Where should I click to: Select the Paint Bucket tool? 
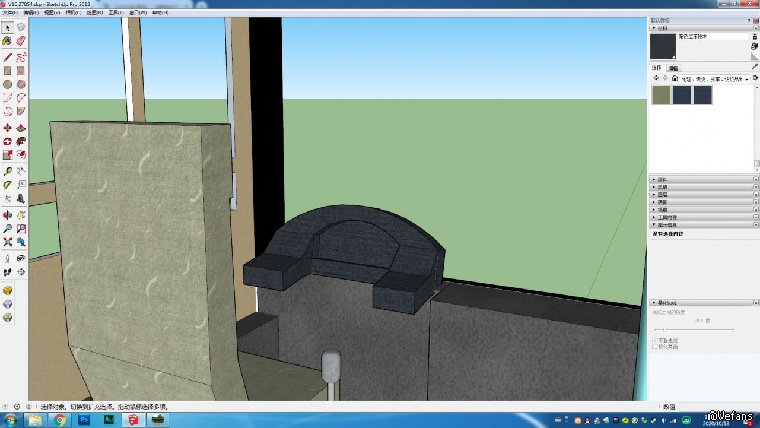7,41
